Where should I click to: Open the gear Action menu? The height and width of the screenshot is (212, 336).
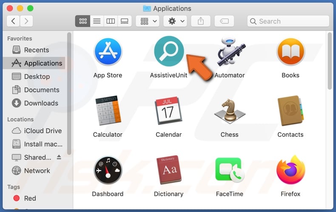click(x=175, y=21)
